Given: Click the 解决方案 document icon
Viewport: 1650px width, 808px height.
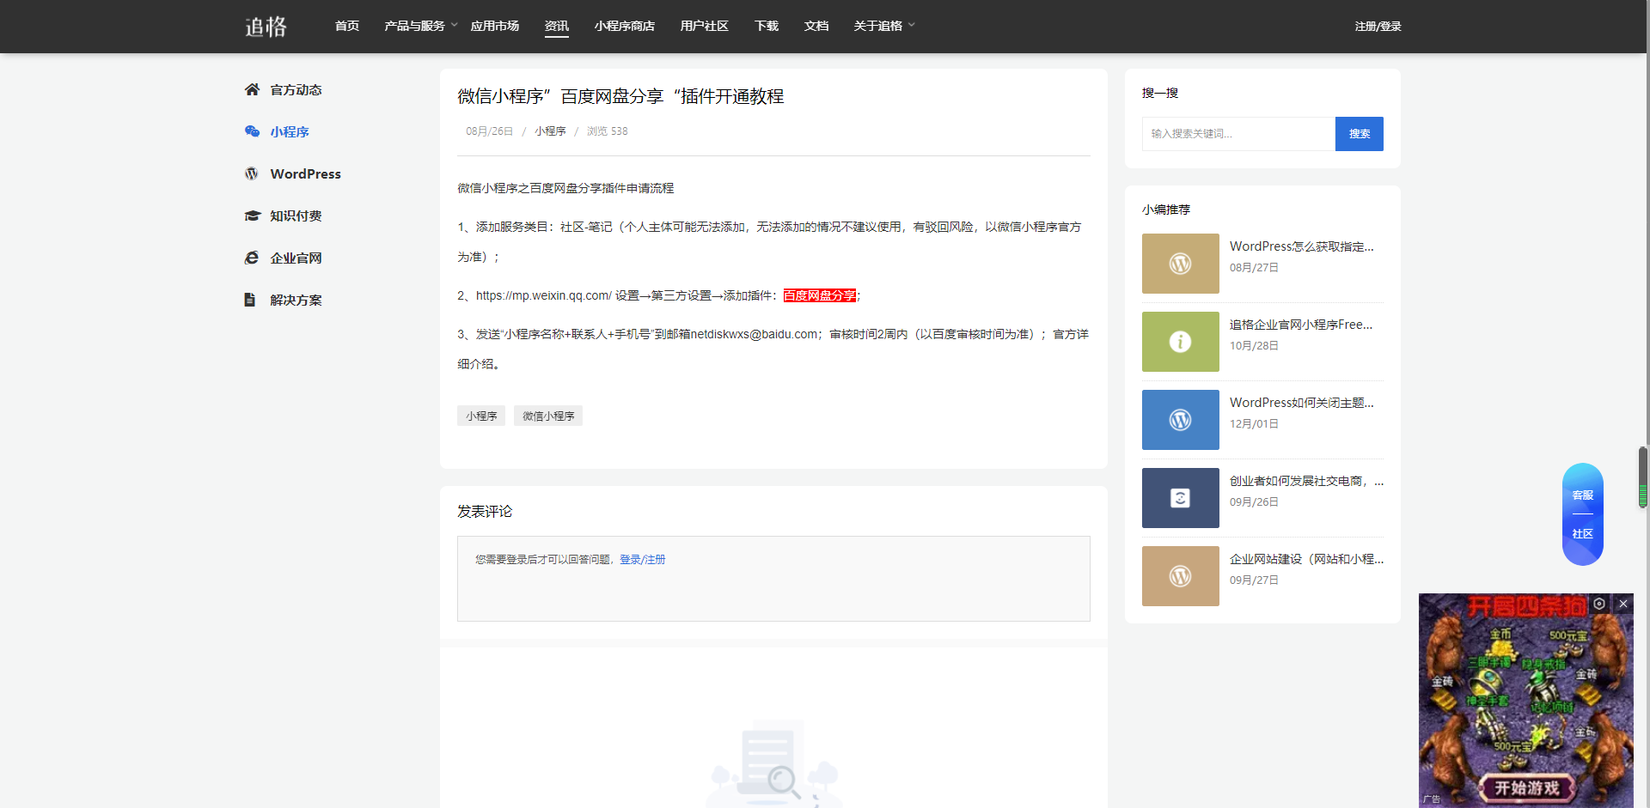Looking at the screenshot, I should tap(250, 300).
